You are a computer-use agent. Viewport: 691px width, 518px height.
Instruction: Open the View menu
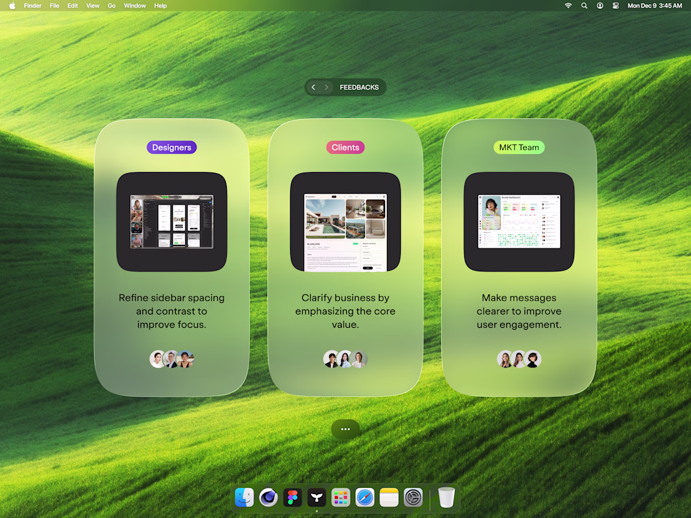point(92,6)
